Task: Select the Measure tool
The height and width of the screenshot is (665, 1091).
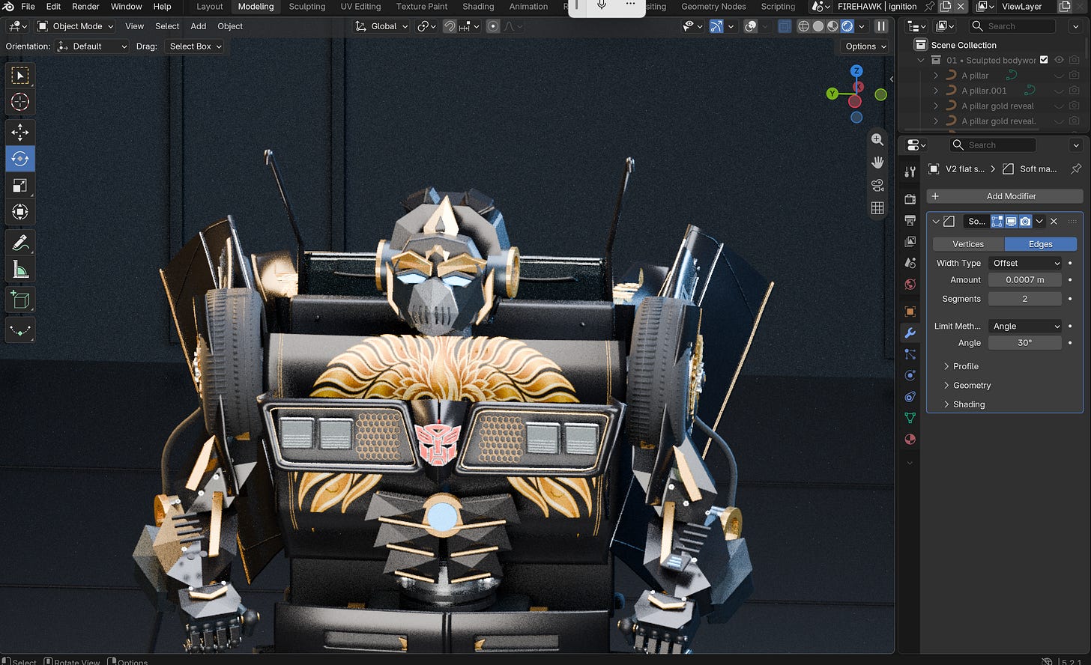Action: 20,270
